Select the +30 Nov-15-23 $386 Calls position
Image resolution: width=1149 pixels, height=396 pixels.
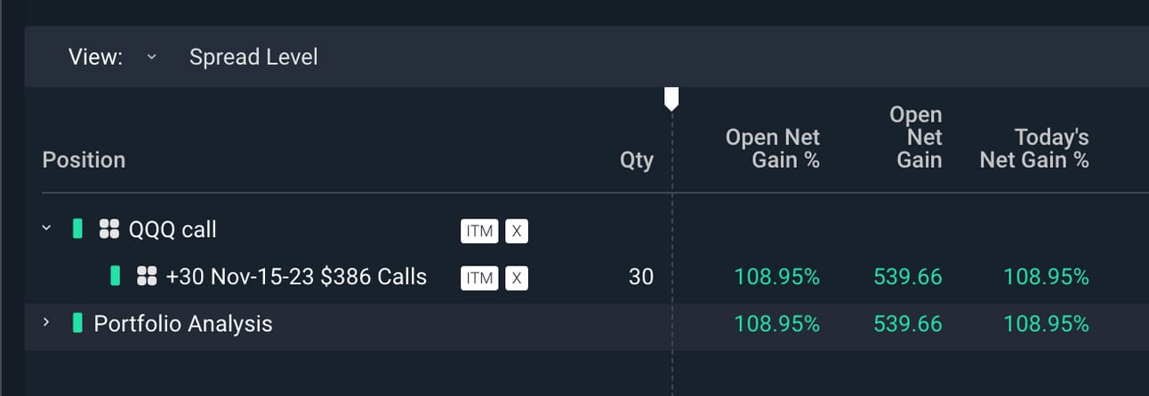tap(296, 276)
